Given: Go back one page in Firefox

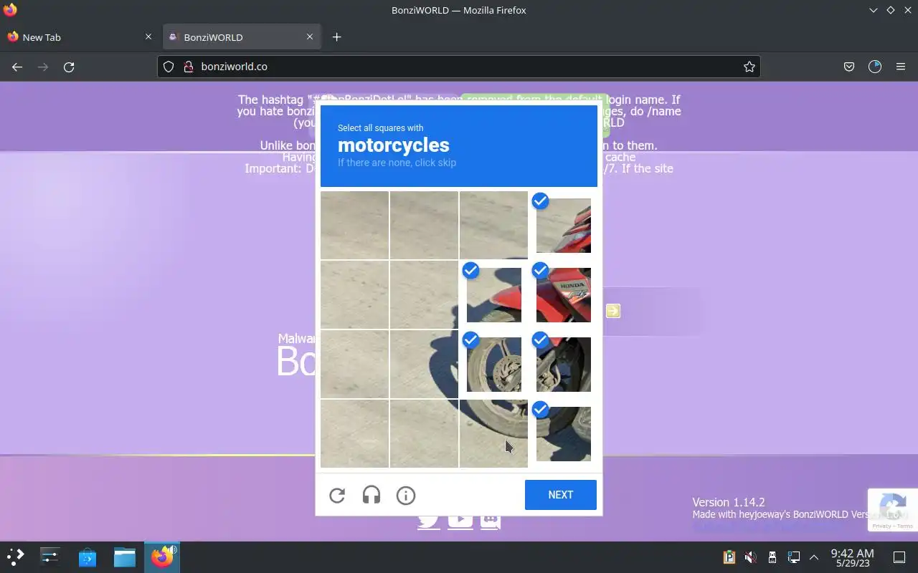Looking at the screenshot, I should pyautogui.click(x=17, y=67).
